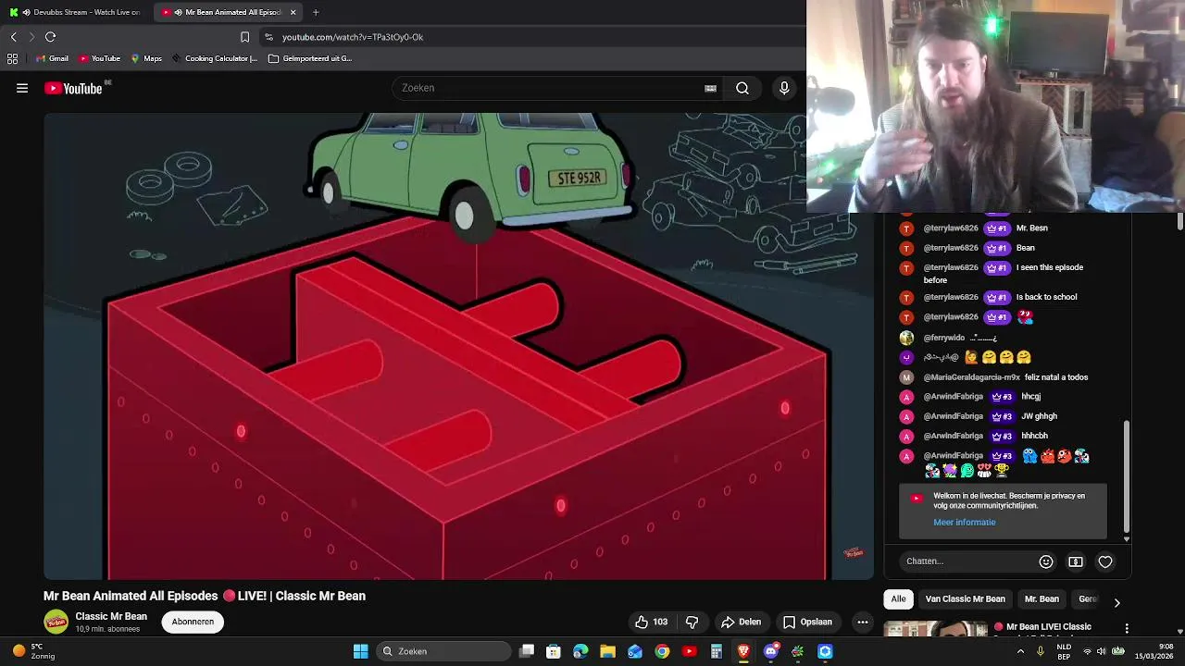The height and width of the screenshot is (666, 1185).
Task: Open Discord from taskbar
Action: point(770,651)
